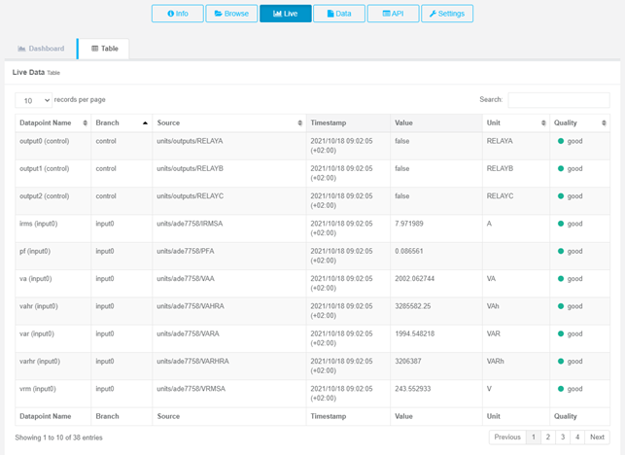The image size is (625, 455).
Task: Sort table by Timestamp column header
Action: (347, 123)
